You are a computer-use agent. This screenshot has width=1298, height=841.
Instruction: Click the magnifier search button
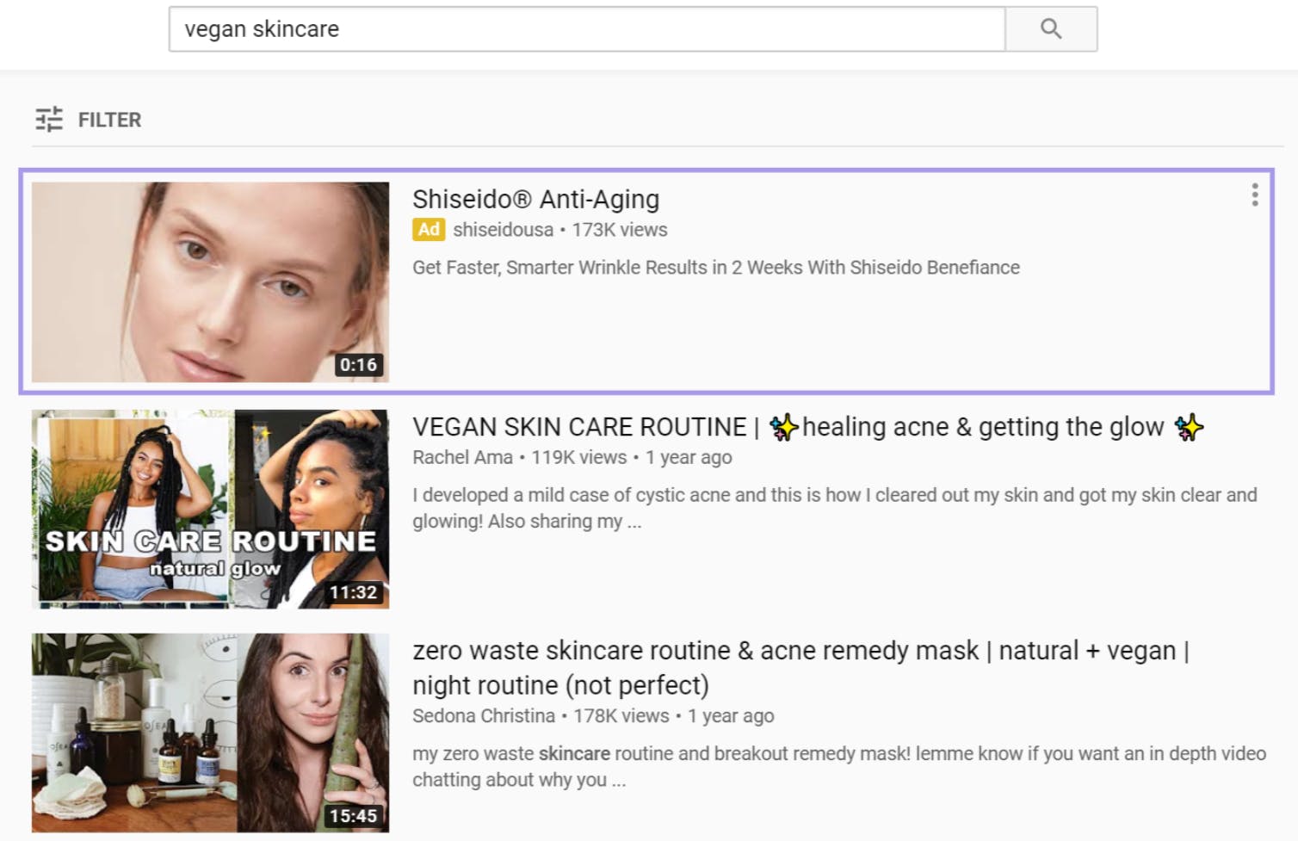coord(1051,29)
